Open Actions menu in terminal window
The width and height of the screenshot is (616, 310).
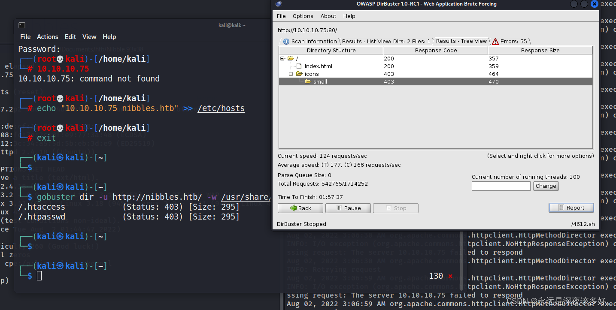(48, 37)
